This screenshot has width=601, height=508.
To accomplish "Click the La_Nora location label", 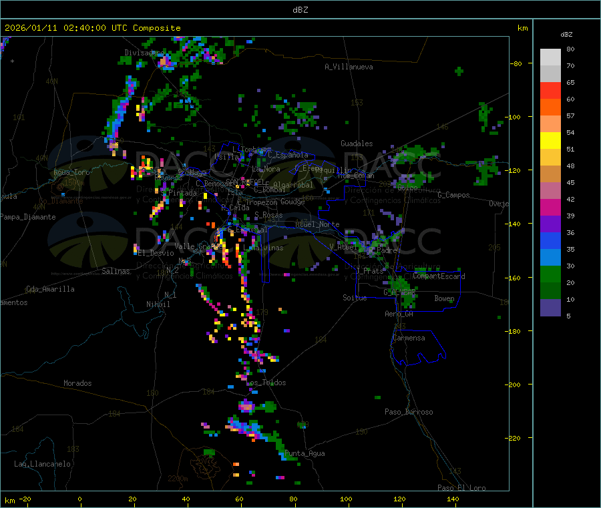I will (x=266, y=169).
